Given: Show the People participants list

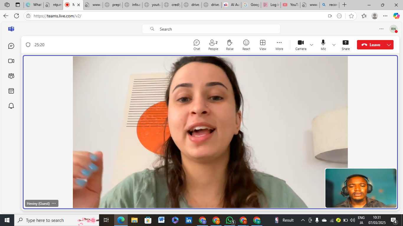Looking at the screenshot, I should 213,45.
